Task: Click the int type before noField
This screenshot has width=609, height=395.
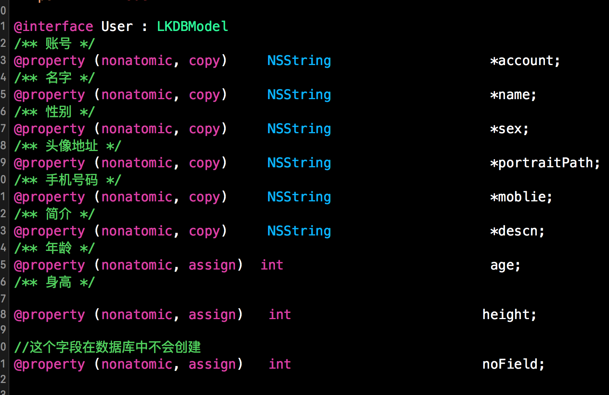Action: point(280,364)
